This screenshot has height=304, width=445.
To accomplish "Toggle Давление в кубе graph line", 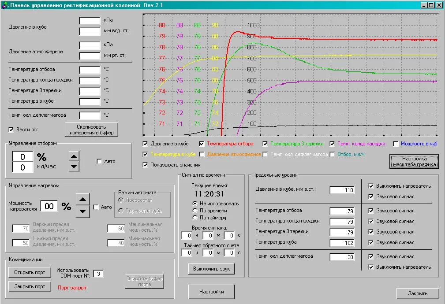I will click(x=145, y=144).
